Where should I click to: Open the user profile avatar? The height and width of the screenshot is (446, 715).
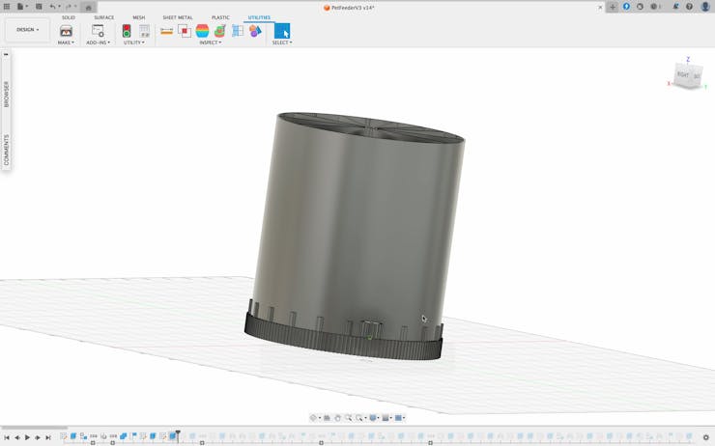click(x=705, y=7)
